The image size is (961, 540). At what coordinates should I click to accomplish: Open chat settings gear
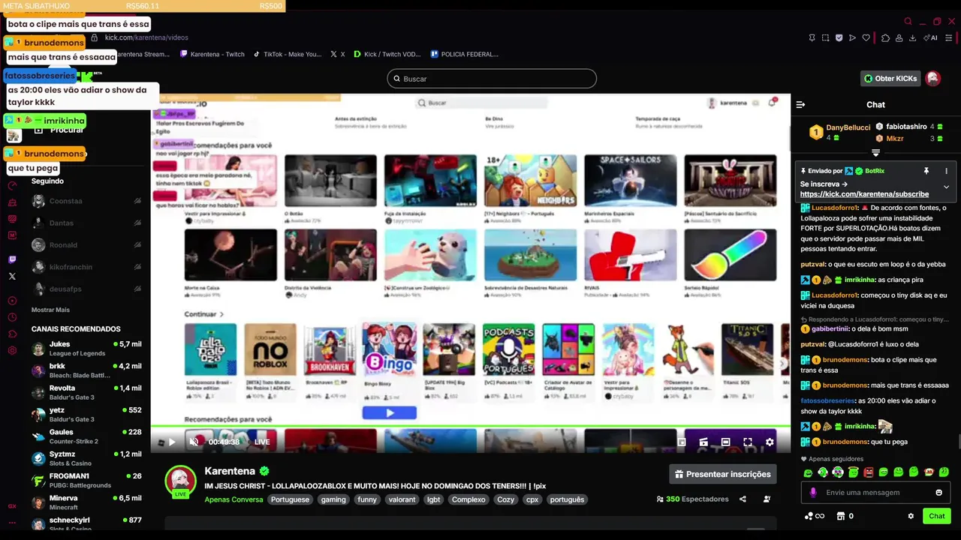click(x=911, y=516)
